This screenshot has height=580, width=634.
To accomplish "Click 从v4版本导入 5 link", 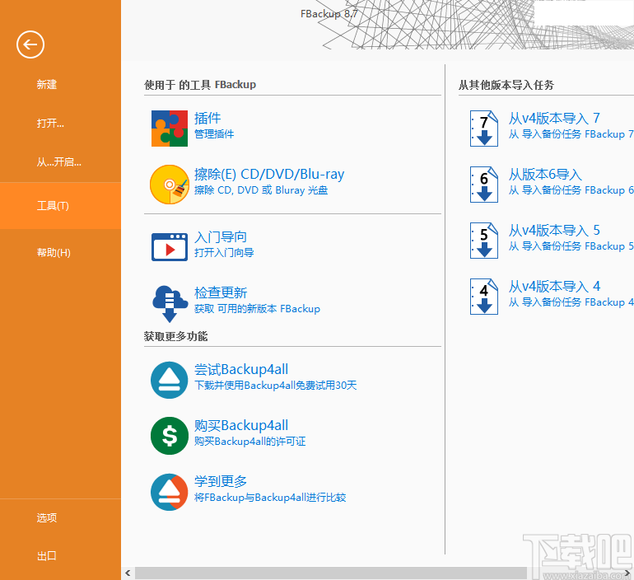I will [554, 231].
